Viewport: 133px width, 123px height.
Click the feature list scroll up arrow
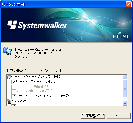coord(125,77)
